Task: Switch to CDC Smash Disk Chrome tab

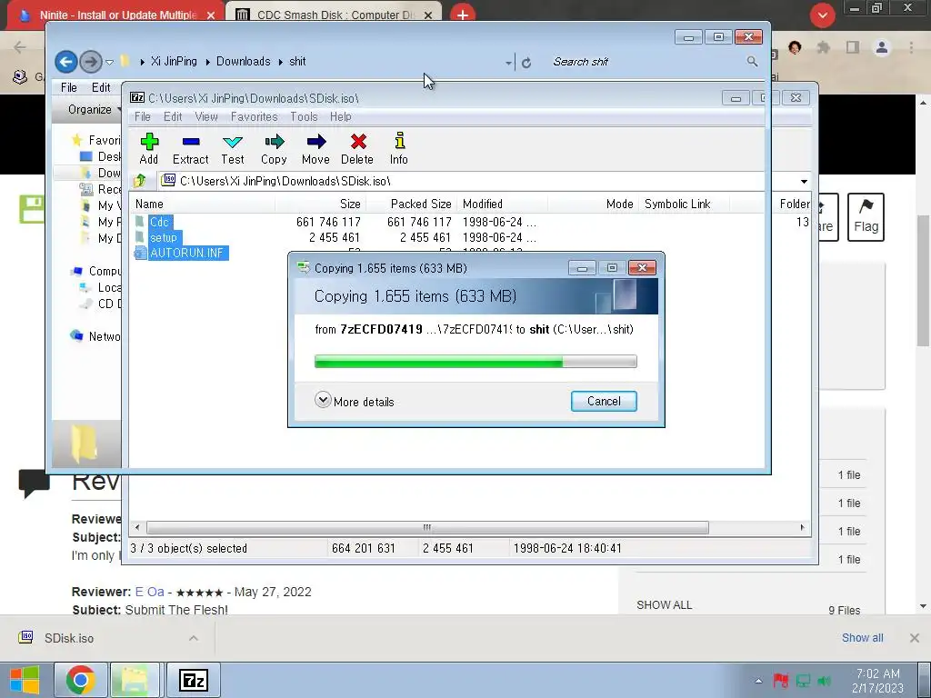Action: pos(335,15)
